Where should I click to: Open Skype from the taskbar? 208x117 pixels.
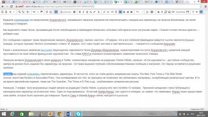click(78, 114)
